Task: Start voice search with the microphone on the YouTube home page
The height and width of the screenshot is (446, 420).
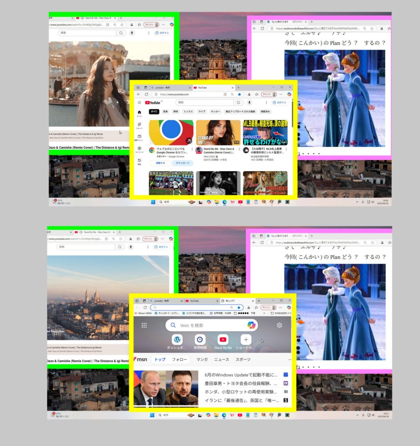Action: point(249,103)
